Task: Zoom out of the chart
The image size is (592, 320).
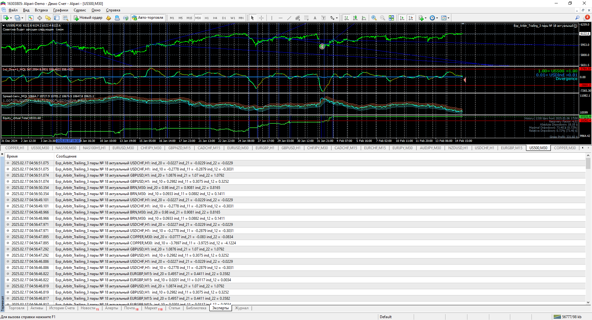Action: point(383,18)
